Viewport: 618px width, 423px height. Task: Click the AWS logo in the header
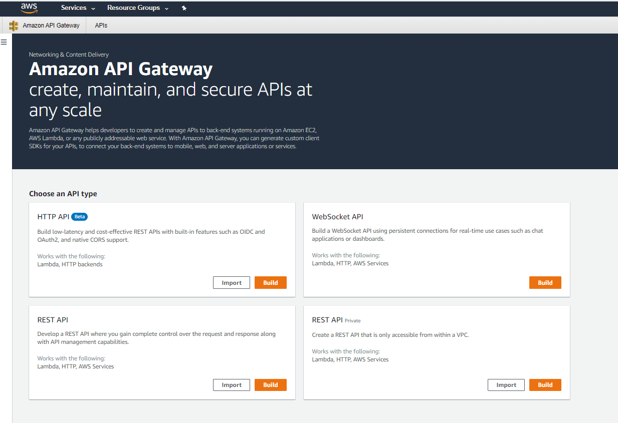[29, 8]
